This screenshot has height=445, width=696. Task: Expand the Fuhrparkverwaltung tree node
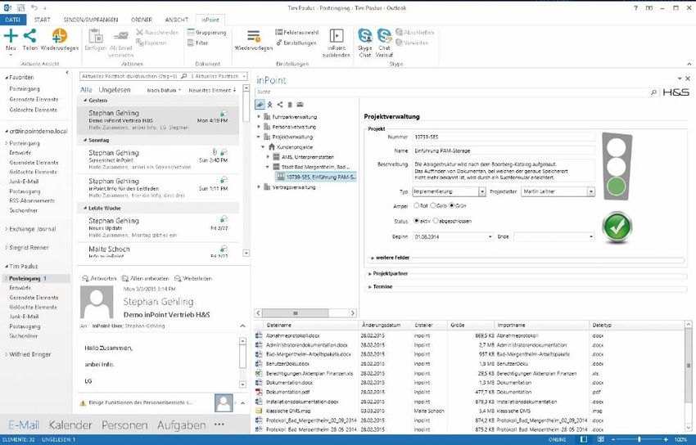(260, 117)
